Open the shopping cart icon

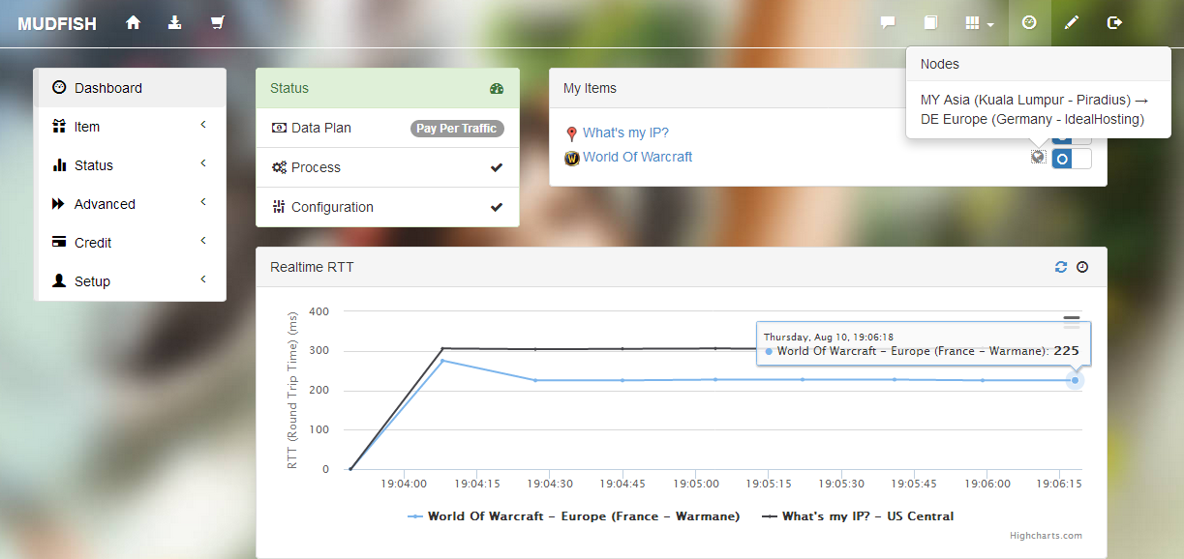[218, 23]
